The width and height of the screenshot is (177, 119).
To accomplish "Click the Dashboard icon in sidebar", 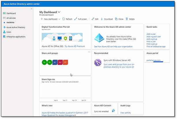I will (x=4, y=13).
